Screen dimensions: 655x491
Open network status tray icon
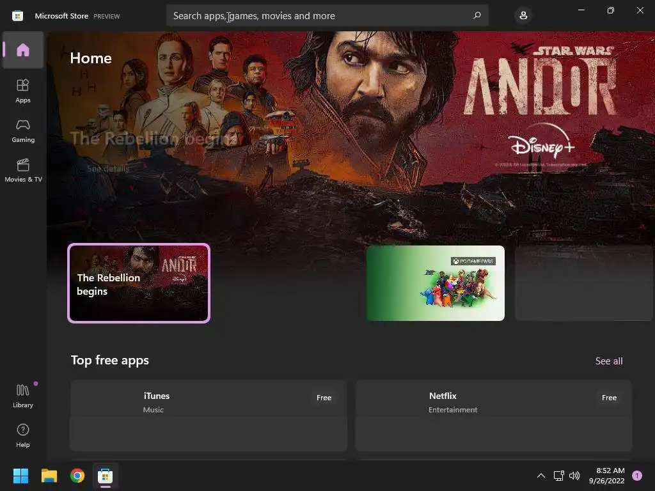[558, 476]
